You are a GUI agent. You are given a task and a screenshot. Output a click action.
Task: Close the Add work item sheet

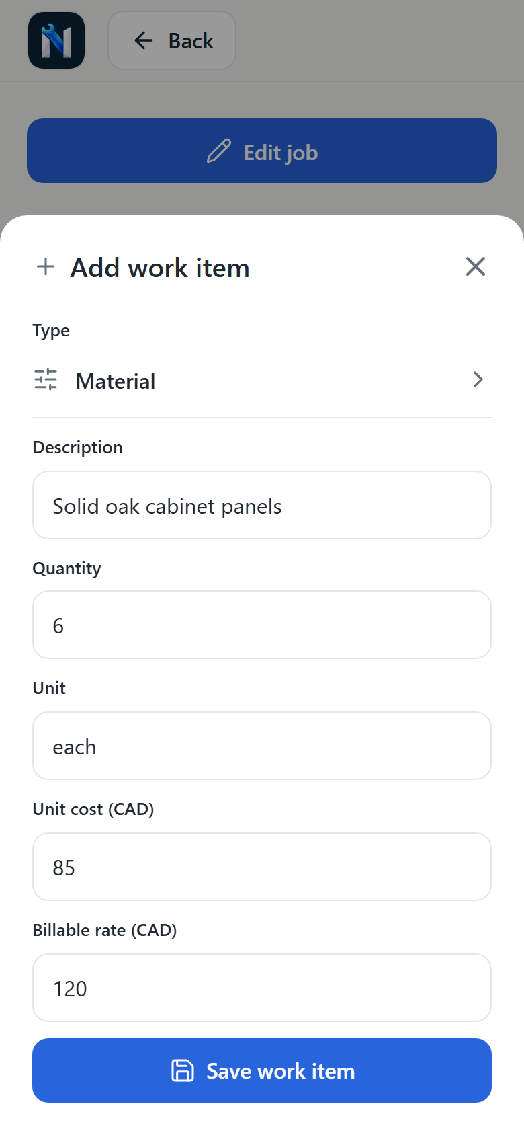coord(476,266)
